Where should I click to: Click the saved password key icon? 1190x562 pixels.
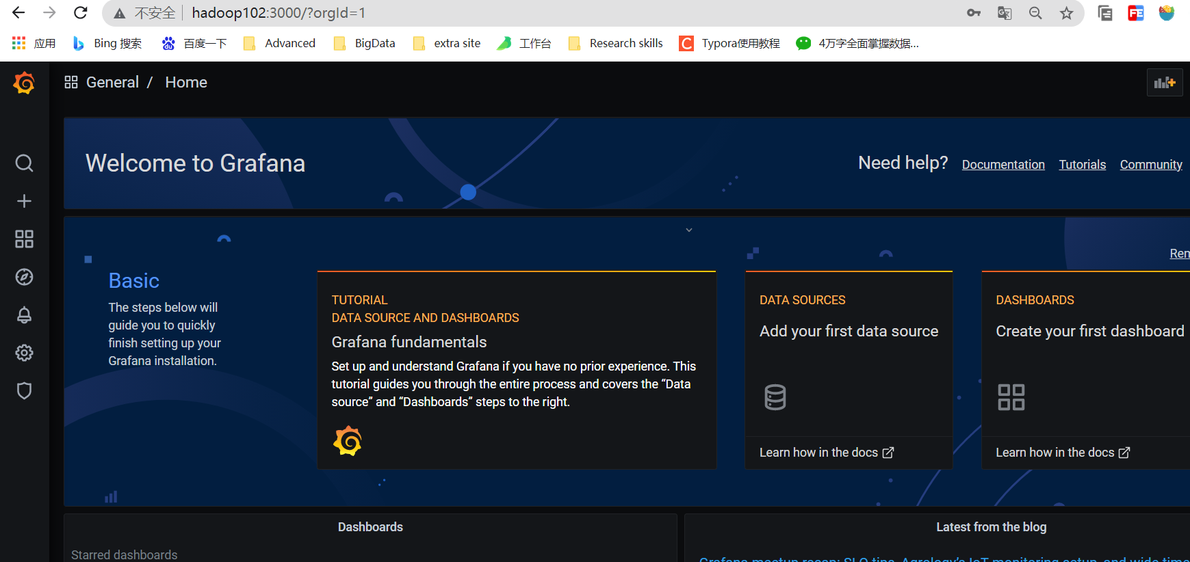(x=974, y=13)
